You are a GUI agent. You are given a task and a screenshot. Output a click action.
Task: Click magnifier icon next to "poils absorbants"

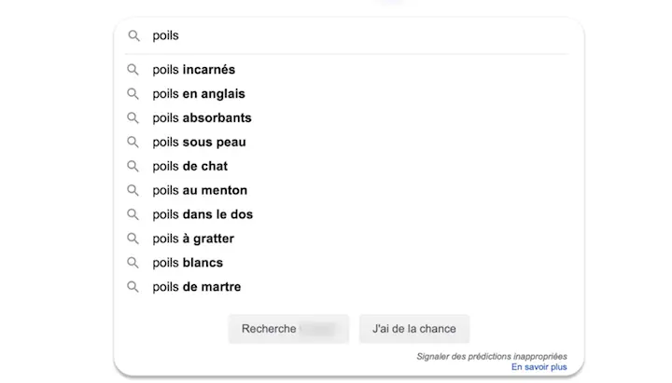pos(133,118)
